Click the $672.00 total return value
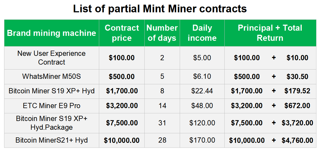This screenshot has width=320, height=153. tap(297, 106)
